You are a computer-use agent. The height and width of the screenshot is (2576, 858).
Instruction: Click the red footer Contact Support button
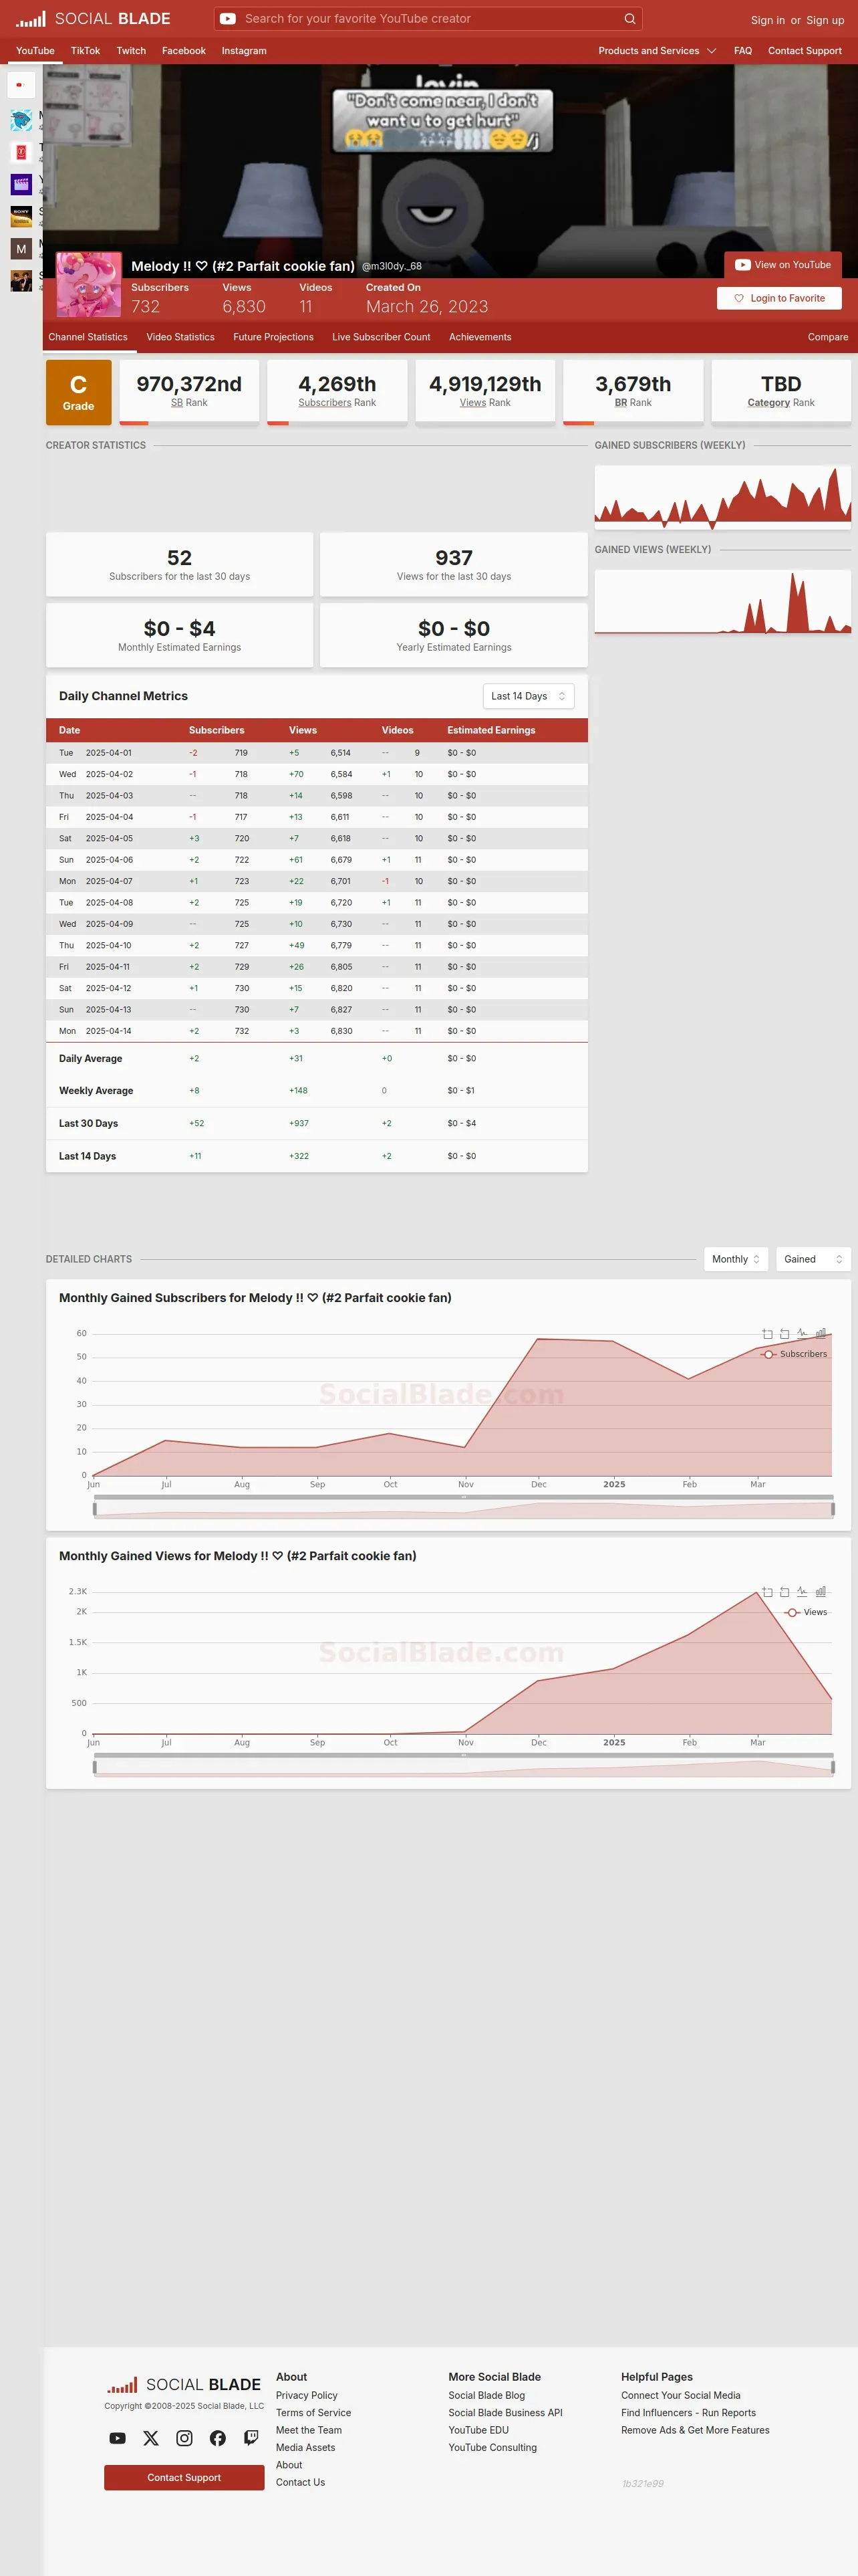[x=184, y=2477]
